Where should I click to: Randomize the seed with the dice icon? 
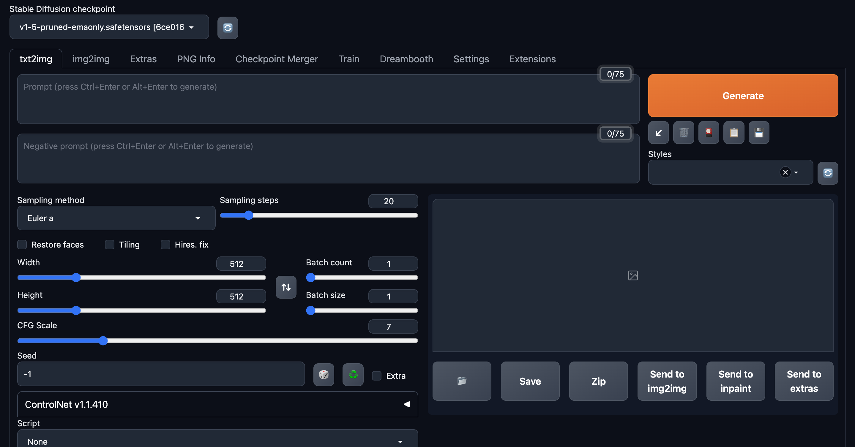[x=324, y=375]
